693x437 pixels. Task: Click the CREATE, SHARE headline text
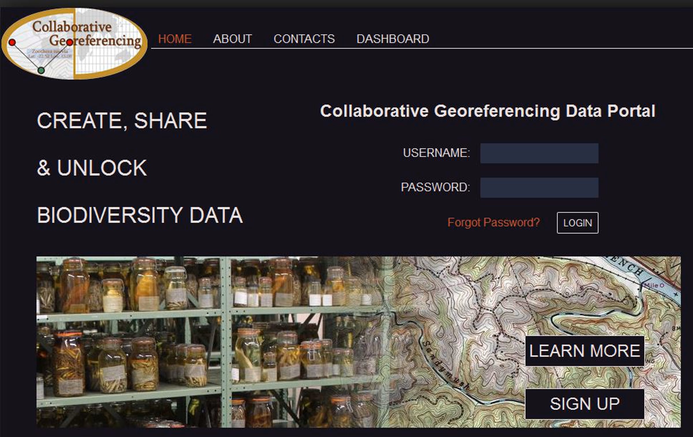122,121
